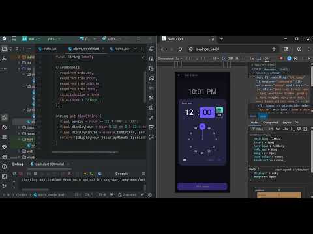
Task: Click the Save Alarm button
Action: tap(202, 187)
